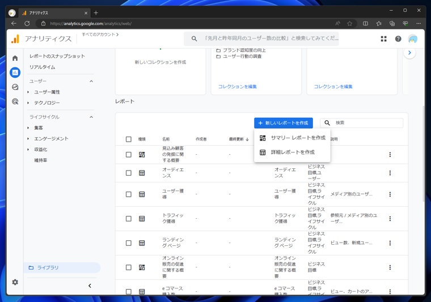The width and height of the screenshot is (431, 302).
Task: Expand the ユーザー属性 tree item
Action: coord(28,92)
